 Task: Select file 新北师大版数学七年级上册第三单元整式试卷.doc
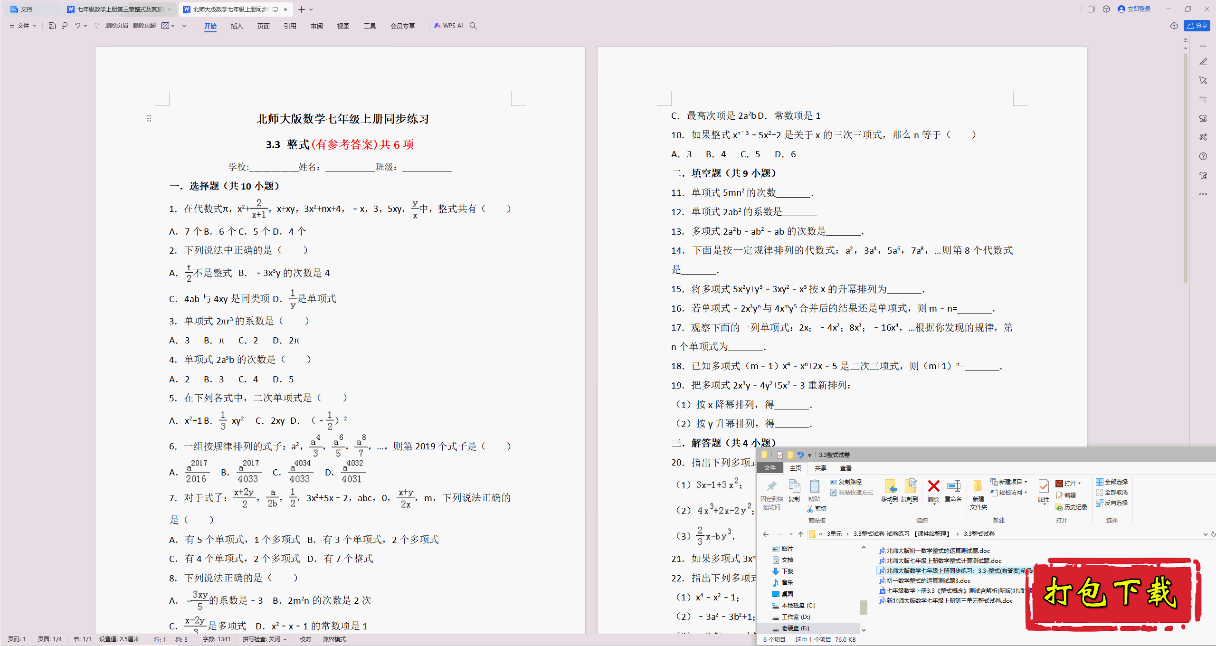tap(946, 600)
